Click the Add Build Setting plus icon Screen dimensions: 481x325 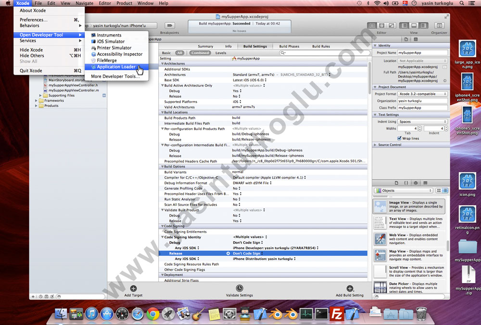[x=350, y=288]
